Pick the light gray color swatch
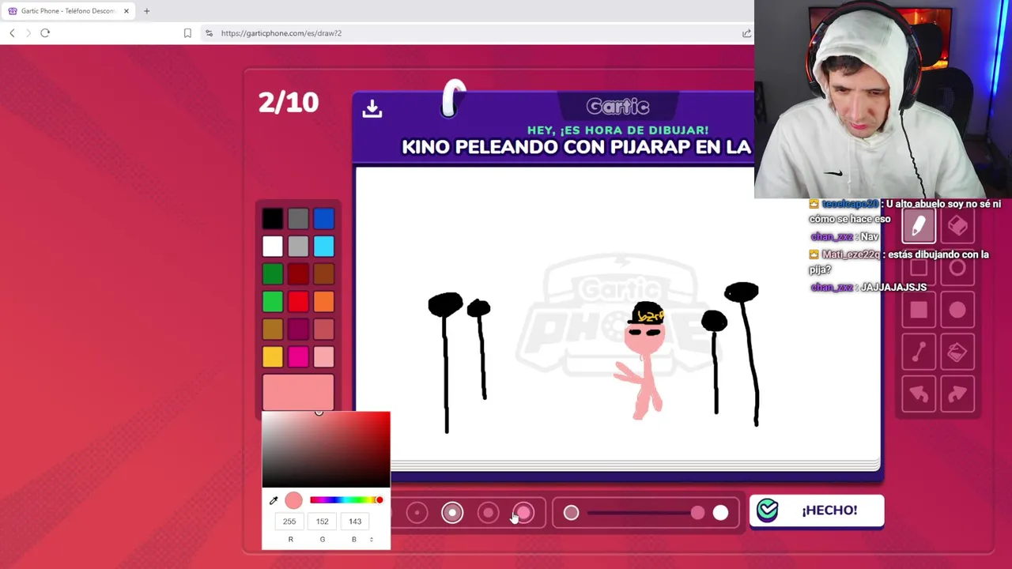Image resolution: width=1012 pixels, height=569 pixels. point(298,247)
